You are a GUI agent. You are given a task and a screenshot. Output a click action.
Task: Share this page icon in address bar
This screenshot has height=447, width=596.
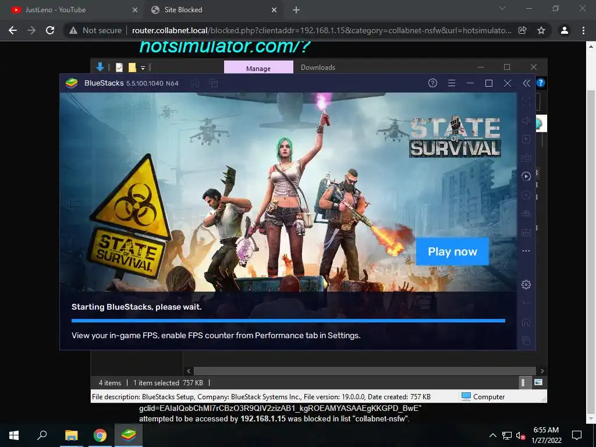click(x=523, y=30)
